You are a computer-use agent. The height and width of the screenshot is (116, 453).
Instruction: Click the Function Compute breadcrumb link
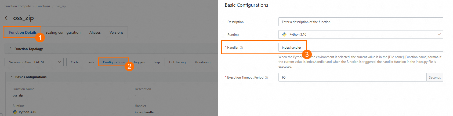[x=18, y=6]
